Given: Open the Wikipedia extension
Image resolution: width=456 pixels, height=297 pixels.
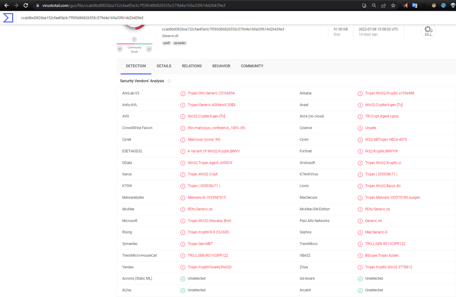Looking at the screenshot, I should point(424,5).
